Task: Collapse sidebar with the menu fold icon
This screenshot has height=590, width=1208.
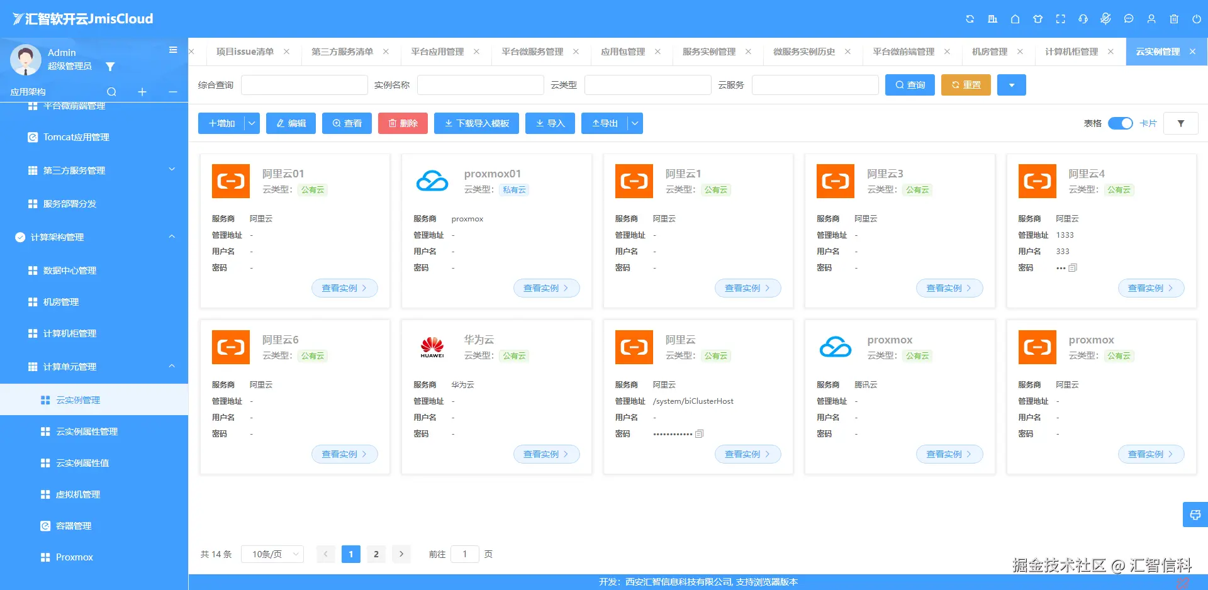Action: [173, 50]
